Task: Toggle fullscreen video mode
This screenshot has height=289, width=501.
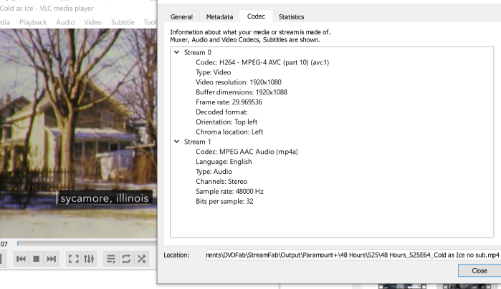Action: [x=74, y=259]
